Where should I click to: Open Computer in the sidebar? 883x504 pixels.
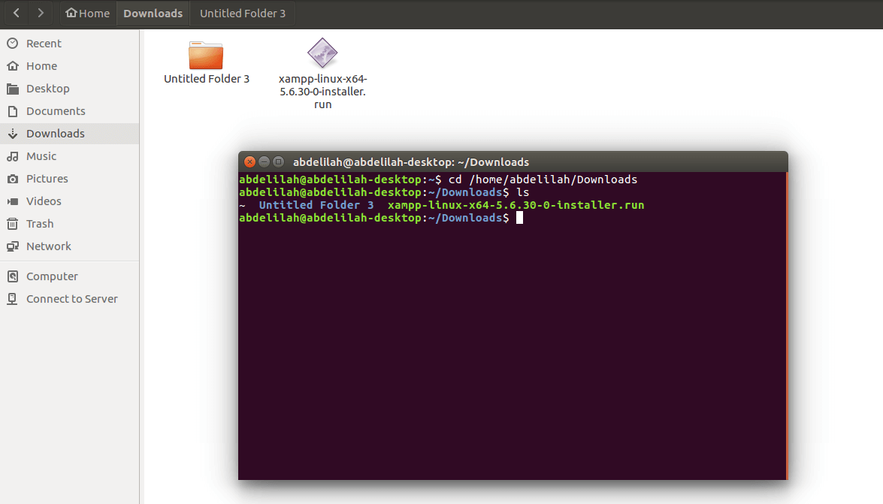[69, 276]
